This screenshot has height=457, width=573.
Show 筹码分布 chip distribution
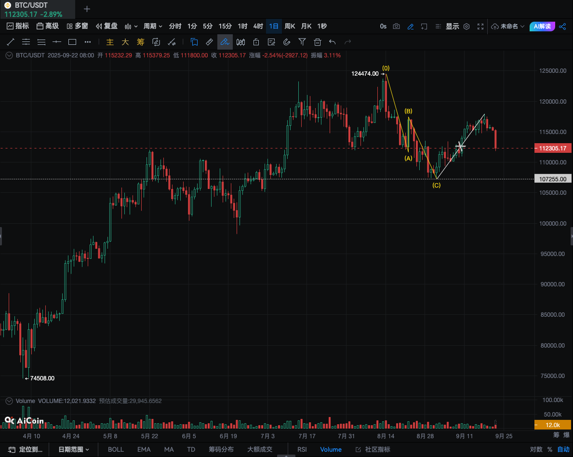(221, 449)
